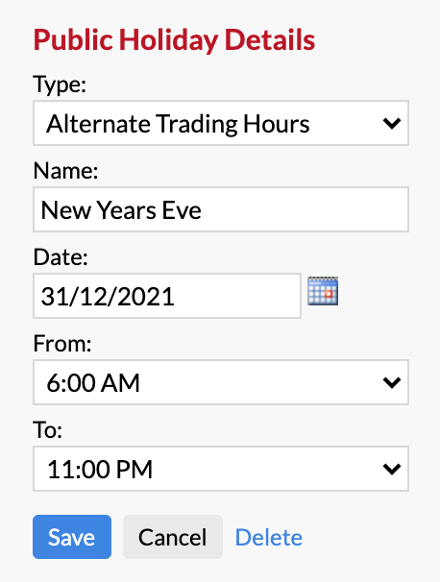
Task: Click the Public Holiday Details heading
Action: pos(174,40)
